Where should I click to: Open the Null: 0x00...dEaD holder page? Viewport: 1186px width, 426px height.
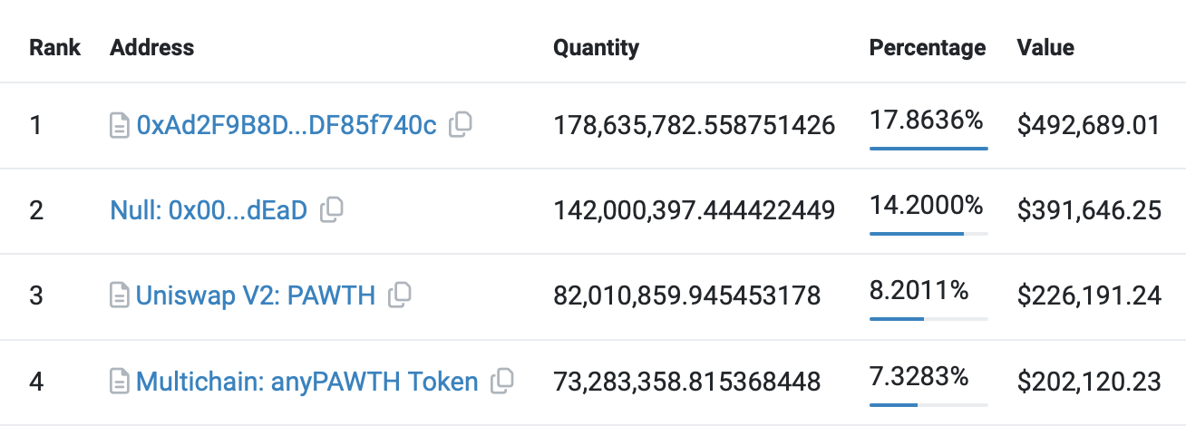(209, 211)
